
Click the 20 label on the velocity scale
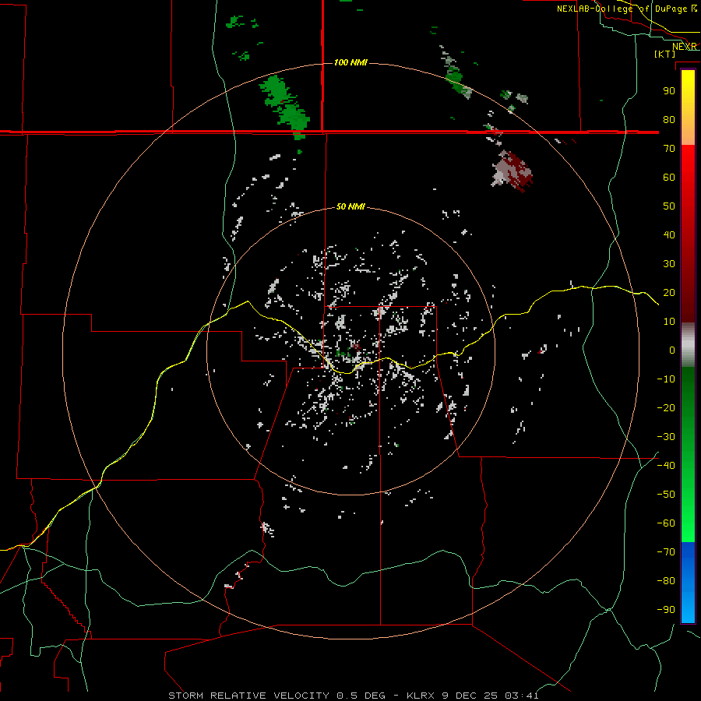[x=669, y=293]
